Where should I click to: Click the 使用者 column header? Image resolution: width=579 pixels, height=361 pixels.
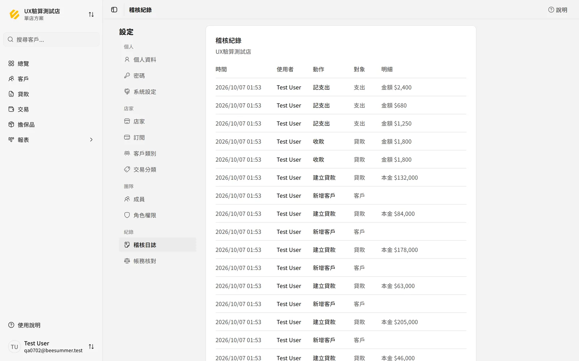285,69
